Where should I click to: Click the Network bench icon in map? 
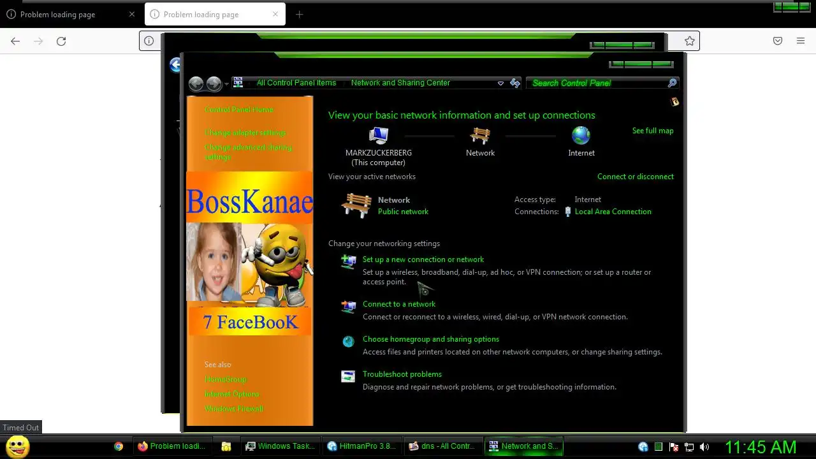[480, 136]
